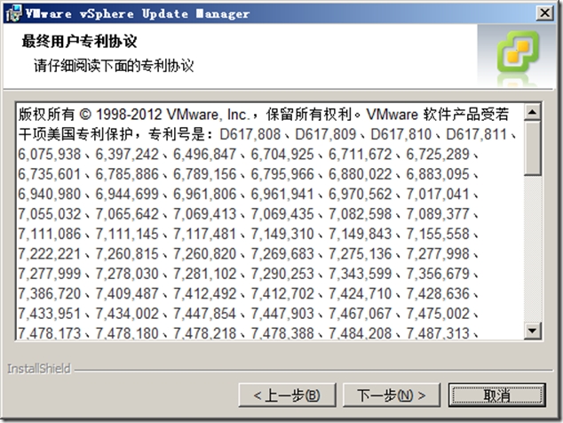Click patent number 6,397,242
Screen dimensions: 563x423
tap(127, 155)
